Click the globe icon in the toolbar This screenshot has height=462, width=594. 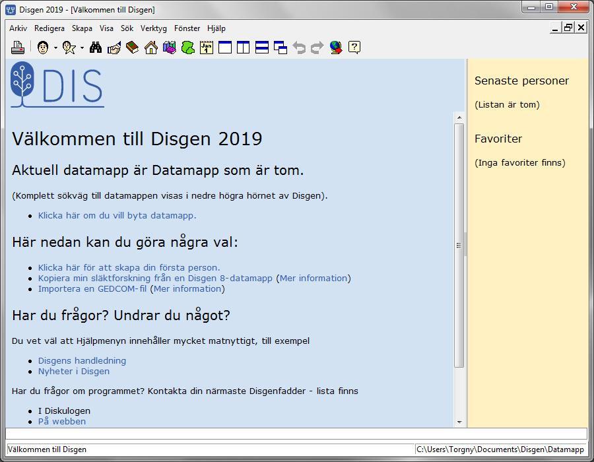pyautogui.click(x=336, y=48)
